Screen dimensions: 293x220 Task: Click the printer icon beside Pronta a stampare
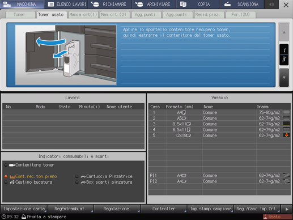click(x=24, y=217)
